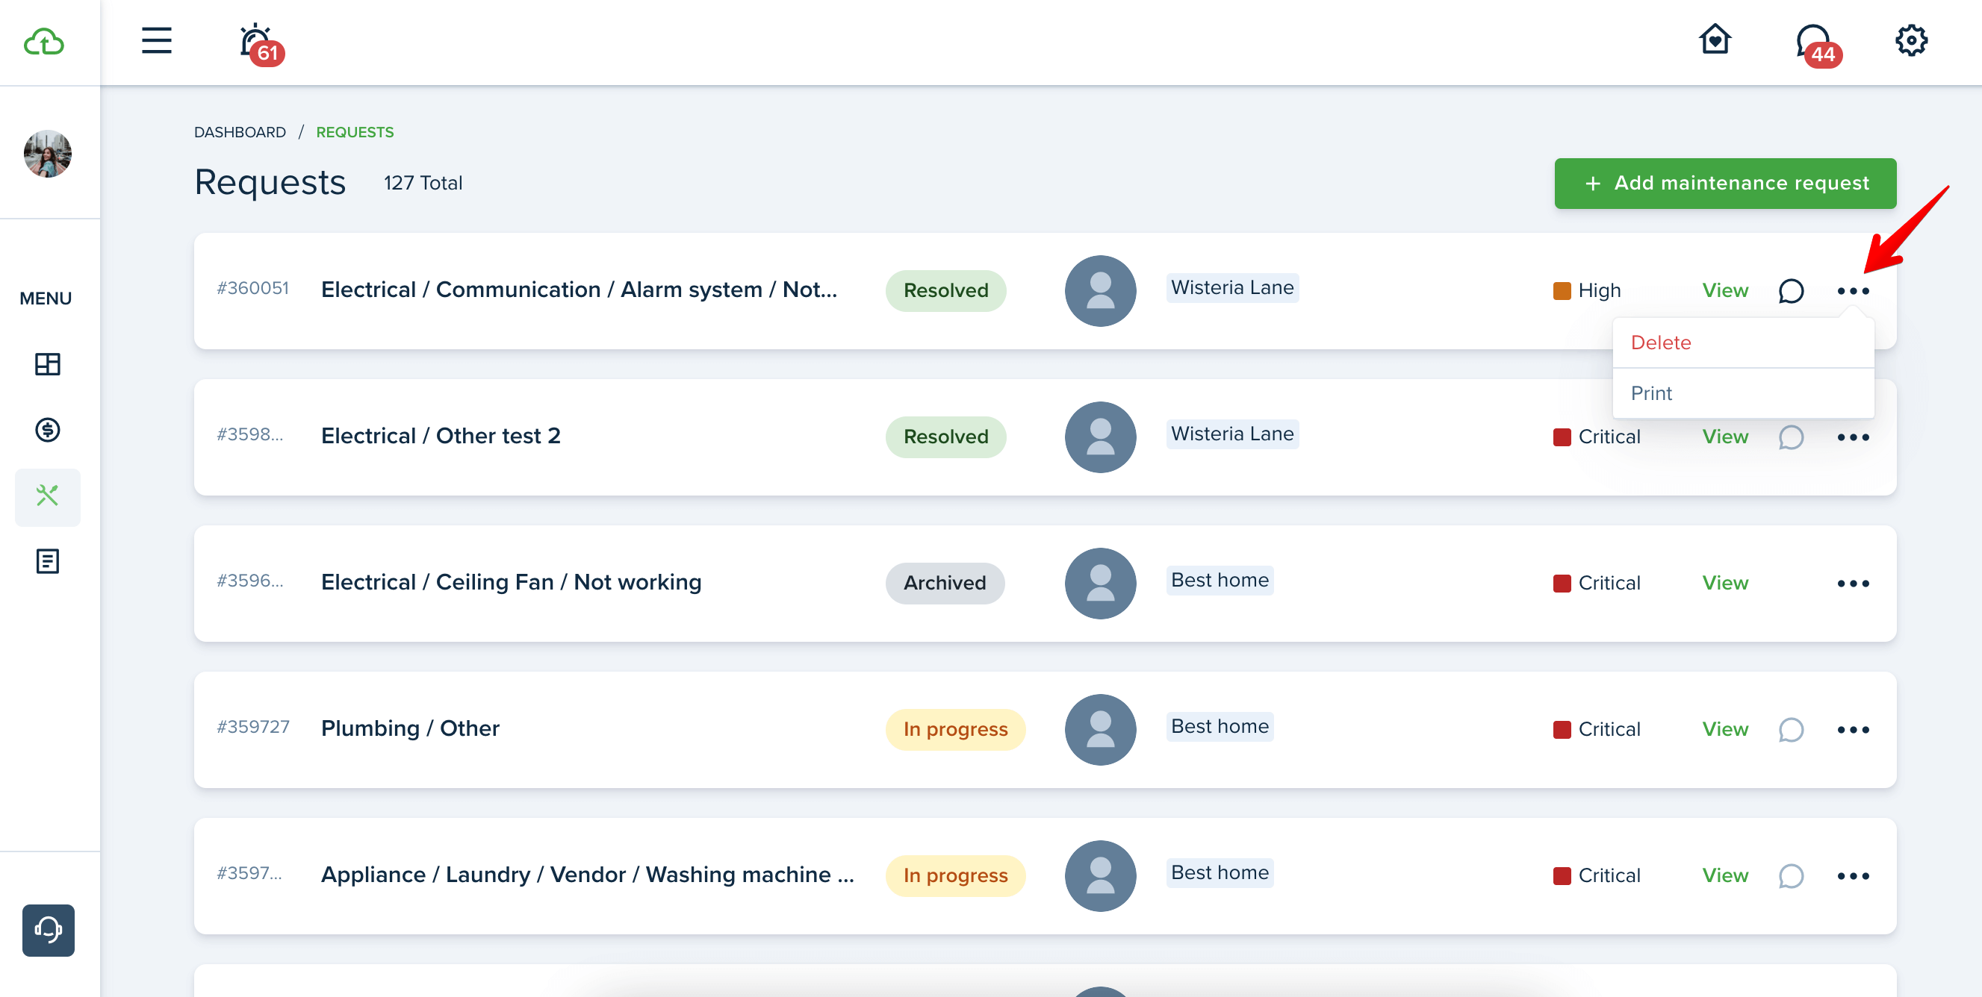Open the accounting dollar icon in sidebar
This screenshot has width=1982, height=997.
coord(48,430)
